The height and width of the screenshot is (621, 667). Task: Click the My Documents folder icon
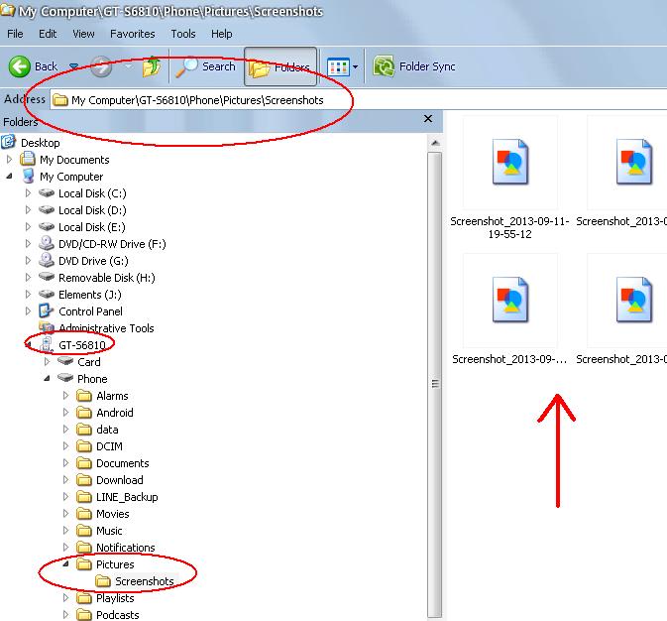click(x=28, y=160)
